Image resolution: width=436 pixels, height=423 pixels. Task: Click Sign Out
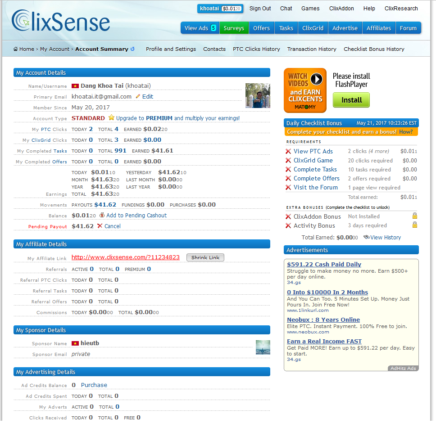point(260,9)
